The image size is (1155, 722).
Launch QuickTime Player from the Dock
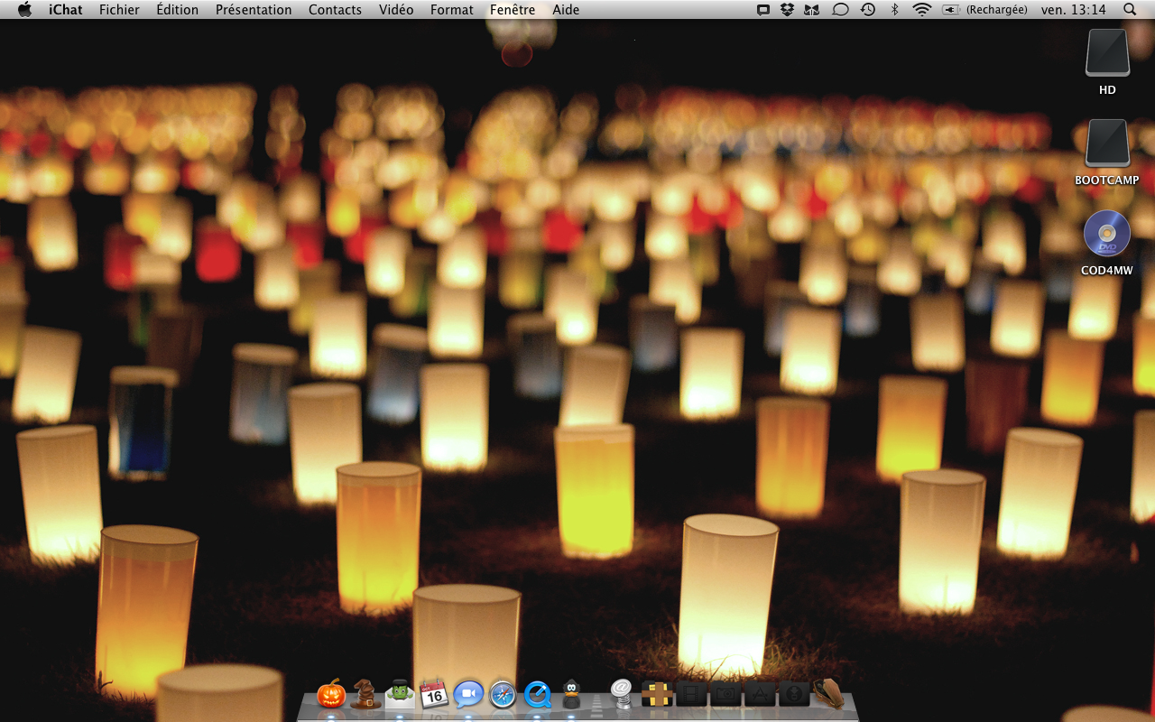click(x=538, y=694)
